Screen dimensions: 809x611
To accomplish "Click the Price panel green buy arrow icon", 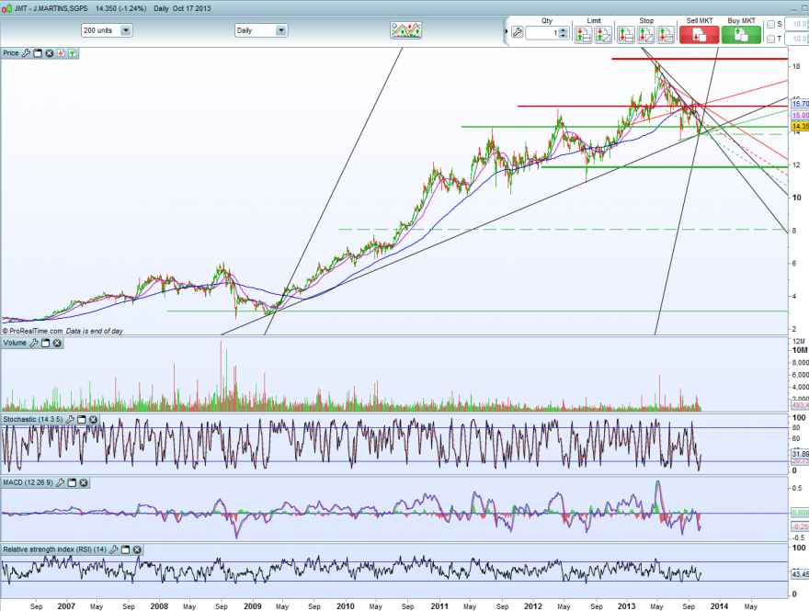I will click(73, 53).
